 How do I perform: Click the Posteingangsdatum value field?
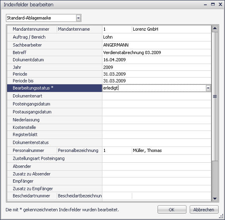click(x=157, y=104)
